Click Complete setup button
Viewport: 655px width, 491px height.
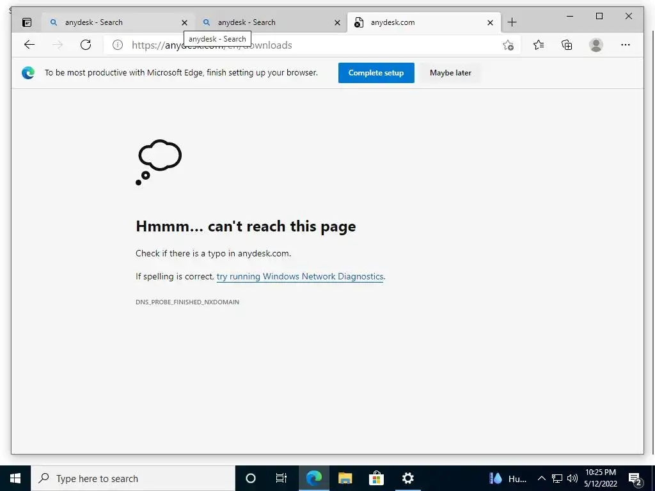coord(376,73)
